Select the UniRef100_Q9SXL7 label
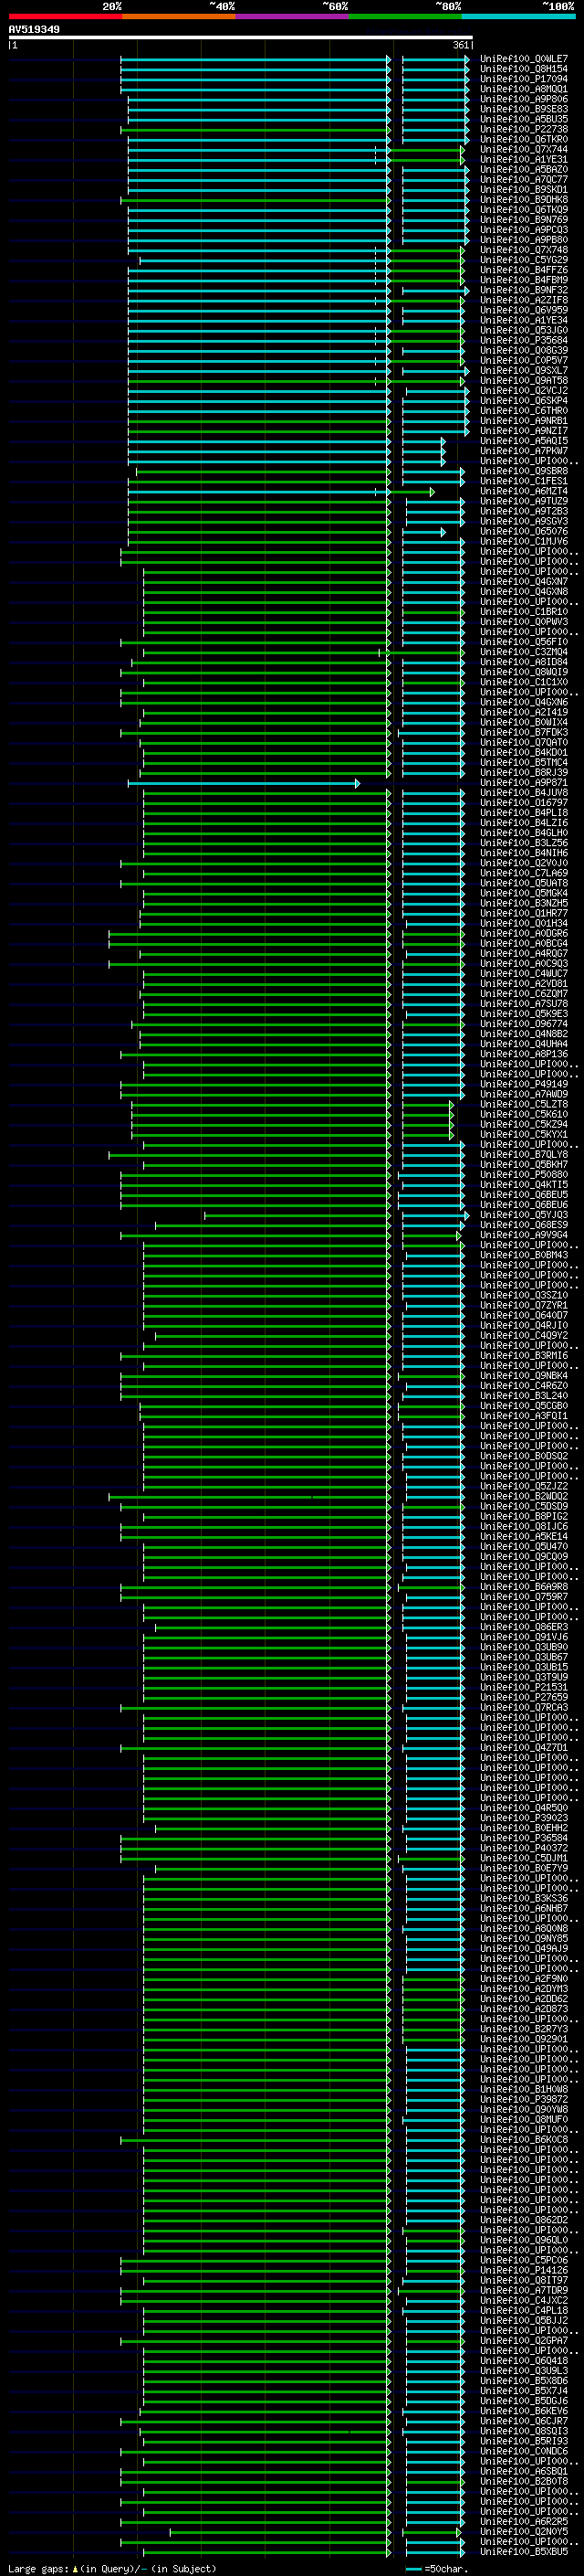 point(524,370)
